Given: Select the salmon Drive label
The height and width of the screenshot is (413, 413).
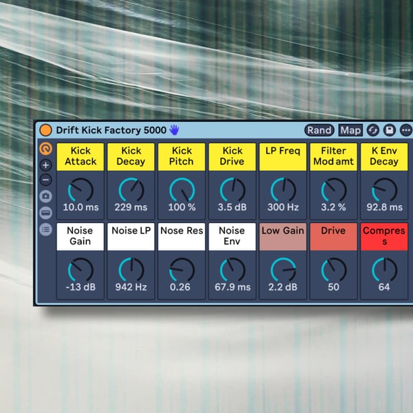Looking at the screenshot, I should 333,237.
